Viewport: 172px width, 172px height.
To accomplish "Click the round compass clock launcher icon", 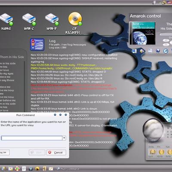I will pyautogui.click(x=166, y=51).
